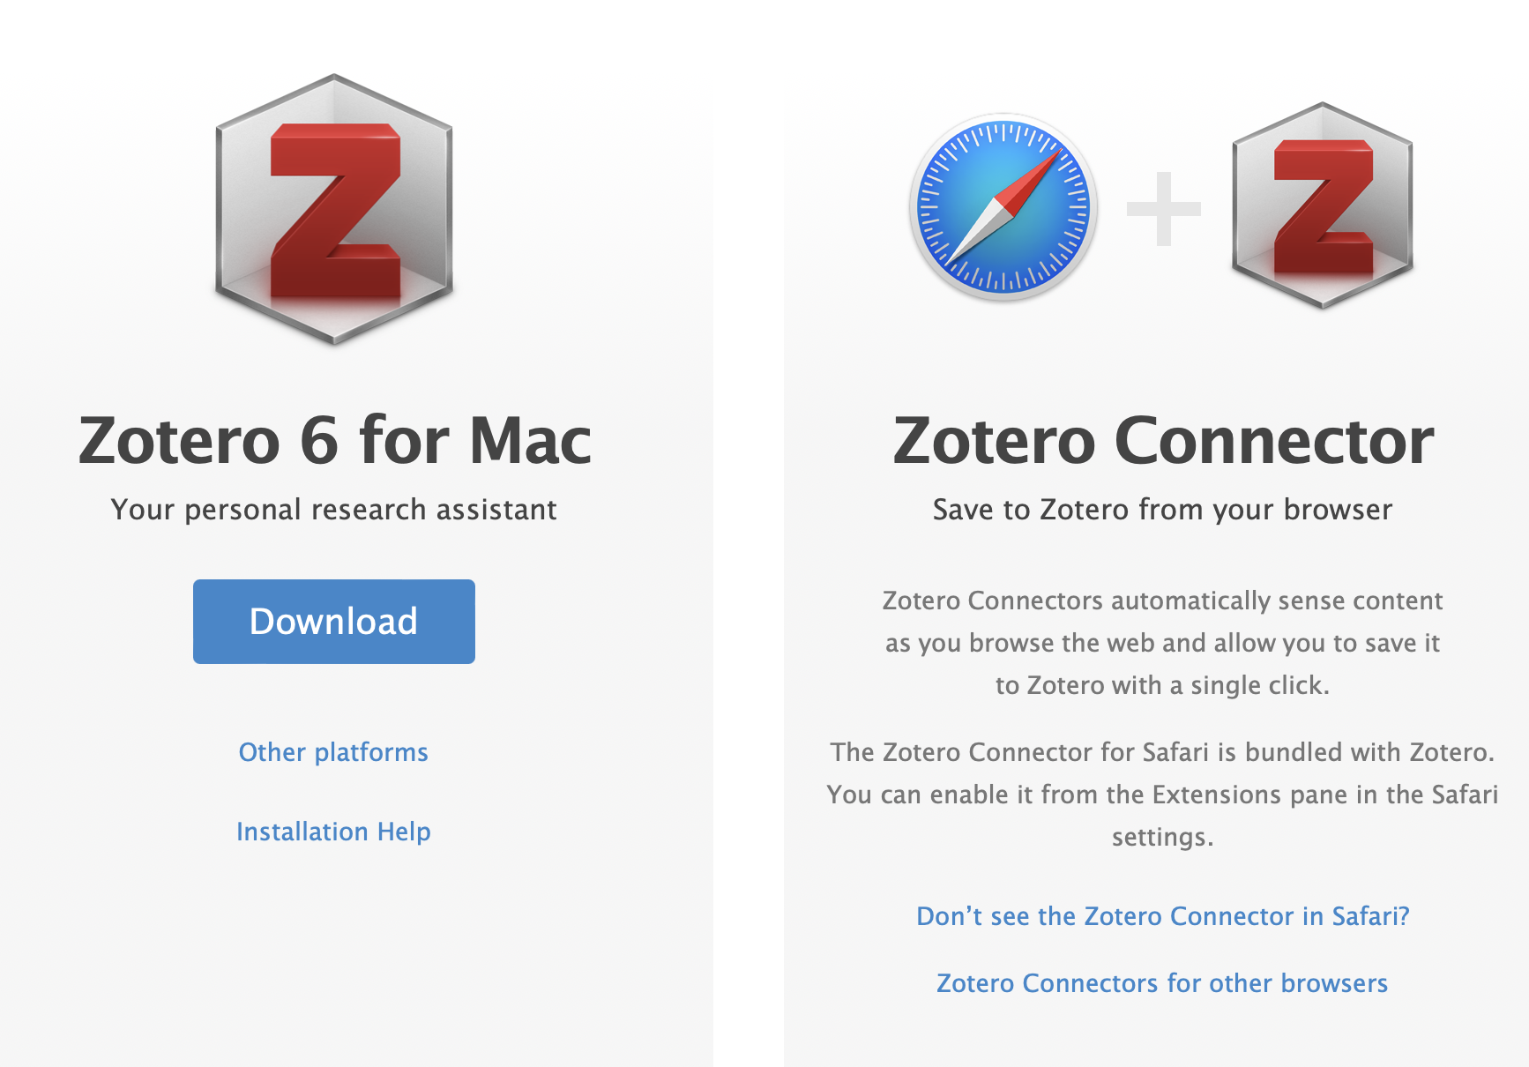Click the "Your personal research assistant" tagline
The image size is (1529, 1067).
[x=333, y=510]
